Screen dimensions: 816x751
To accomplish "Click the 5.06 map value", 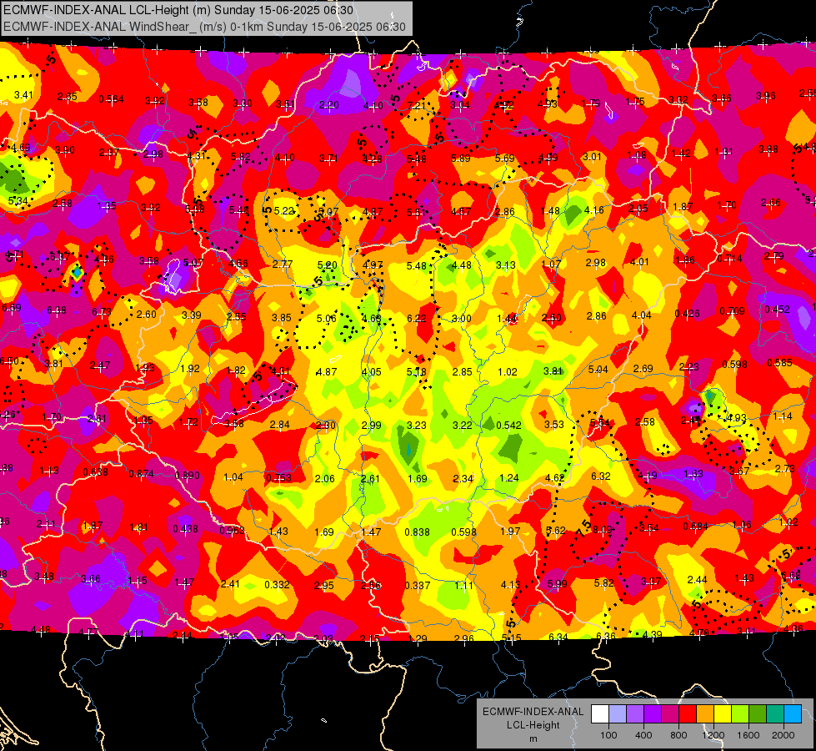I will [x=326, y=319].
